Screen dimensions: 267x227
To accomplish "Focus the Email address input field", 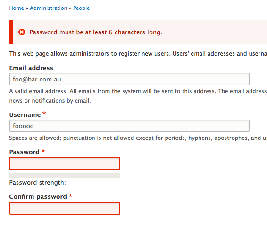I will tap(129, 79).
